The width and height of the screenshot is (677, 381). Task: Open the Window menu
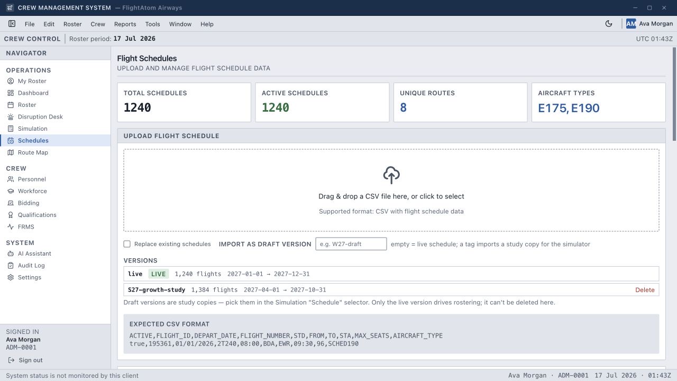[180, 24]
